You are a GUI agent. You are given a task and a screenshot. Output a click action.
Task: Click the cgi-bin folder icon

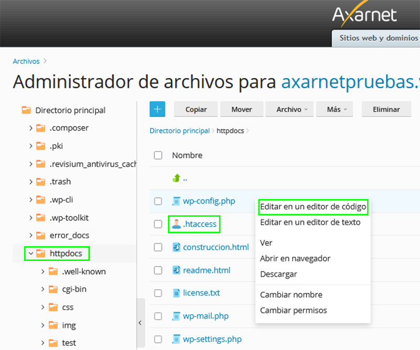(54, 289)
